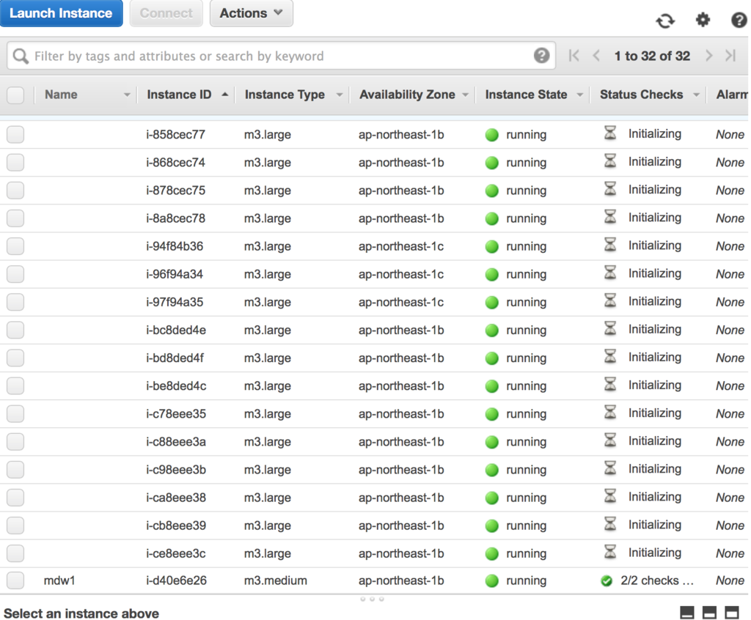Open Status Checks column dropdown arrow

[x=697, y=95]
